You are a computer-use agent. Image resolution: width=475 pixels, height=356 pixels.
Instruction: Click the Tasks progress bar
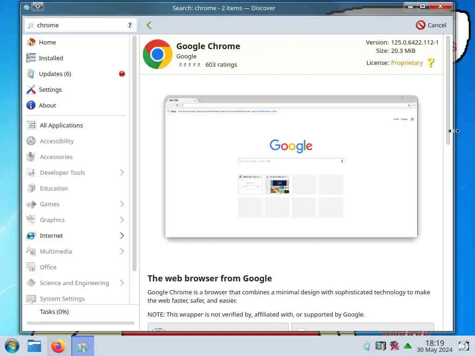tap(80, 323)
